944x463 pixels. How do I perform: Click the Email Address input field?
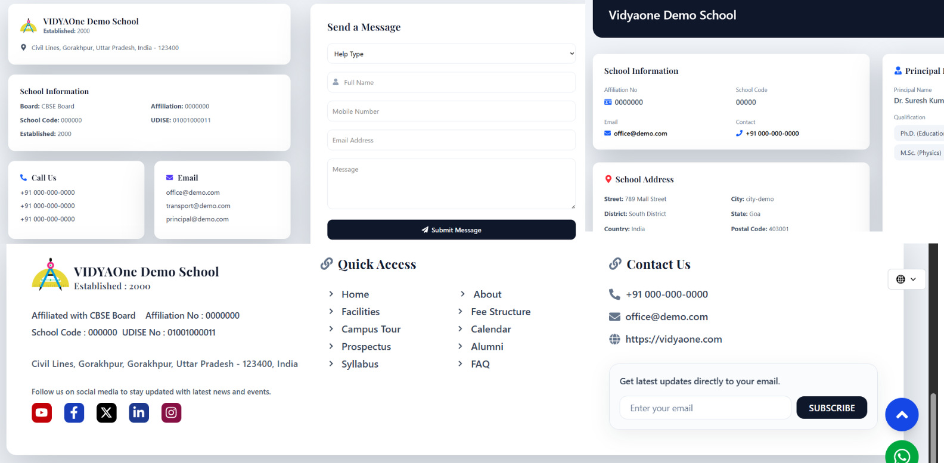[451, 140]
